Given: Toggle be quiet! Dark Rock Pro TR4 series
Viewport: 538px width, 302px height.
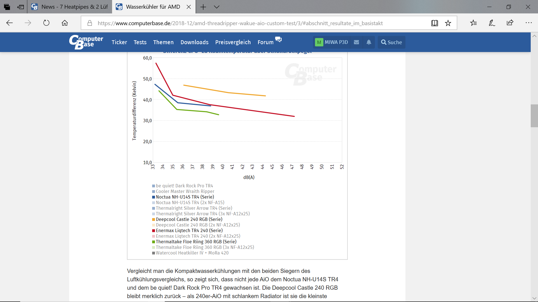Looking at the screenshot, I should [184, 186].
